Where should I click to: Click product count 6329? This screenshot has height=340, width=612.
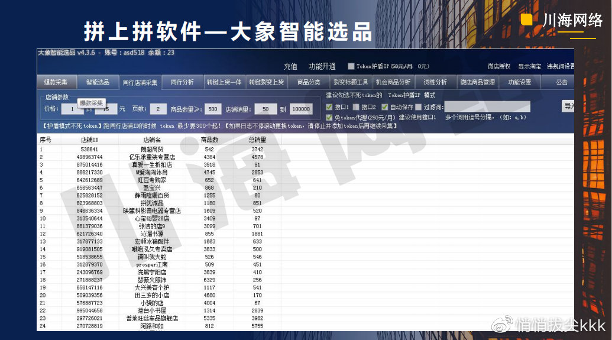click(209, 280)
